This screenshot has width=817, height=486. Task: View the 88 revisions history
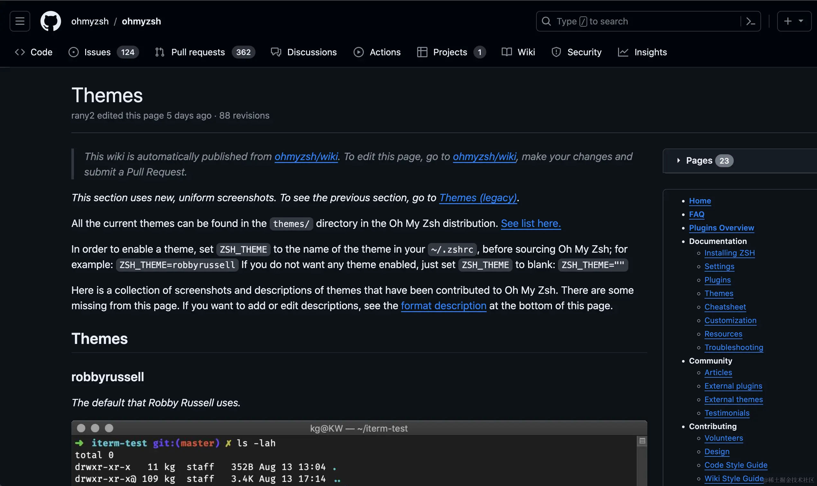244,116
